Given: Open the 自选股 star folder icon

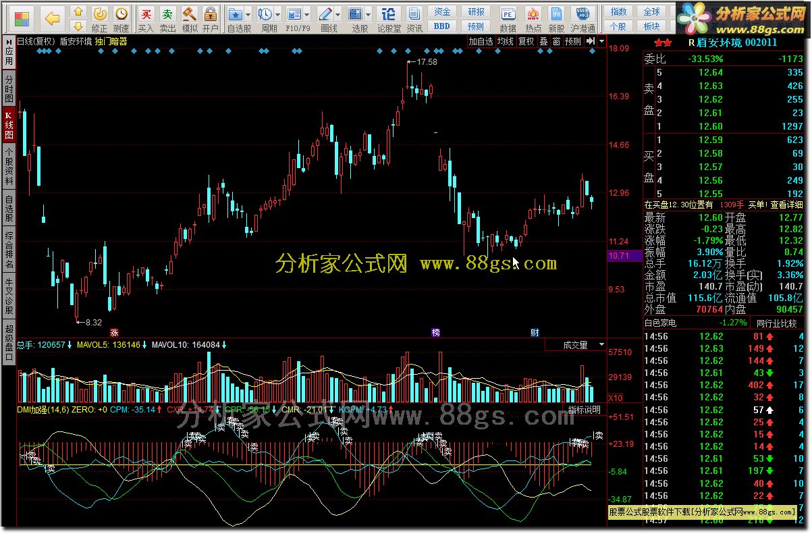Looking at the screenshot, I should click(235, 14).
